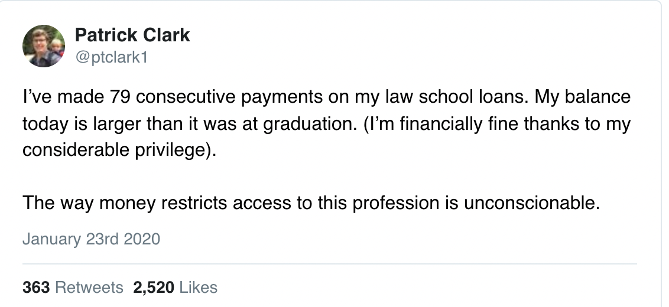Open the January 23rd 2020 timestamp

(x=91, y=239)
